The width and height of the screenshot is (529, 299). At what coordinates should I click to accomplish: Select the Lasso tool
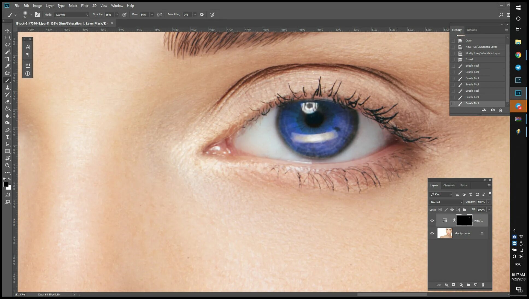point(7,44)
